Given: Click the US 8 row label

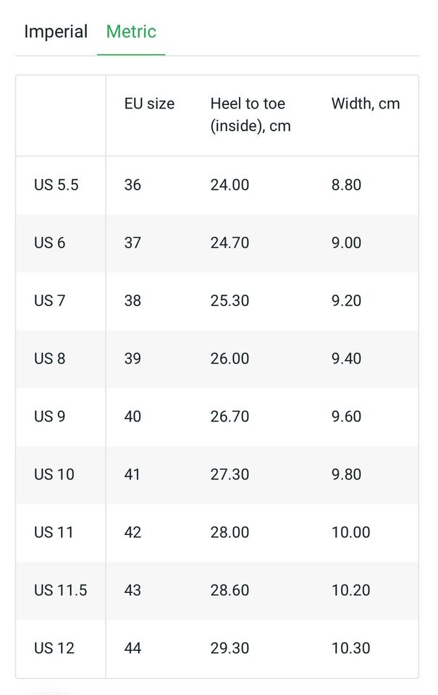Looking at the screenshot, I should (49, 358).
